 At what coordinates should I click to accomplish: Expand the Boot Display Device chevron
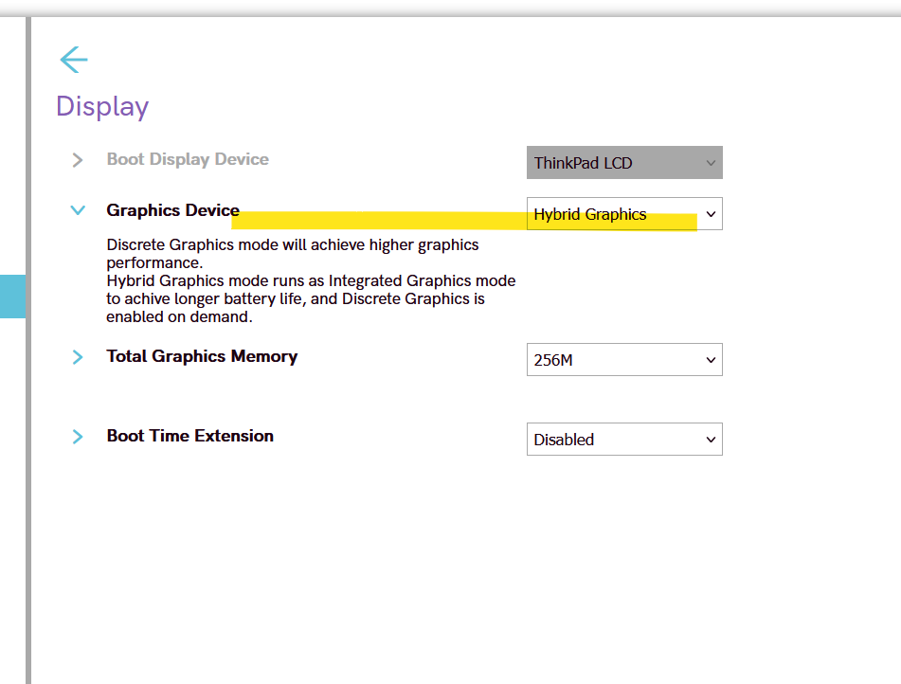78,160
